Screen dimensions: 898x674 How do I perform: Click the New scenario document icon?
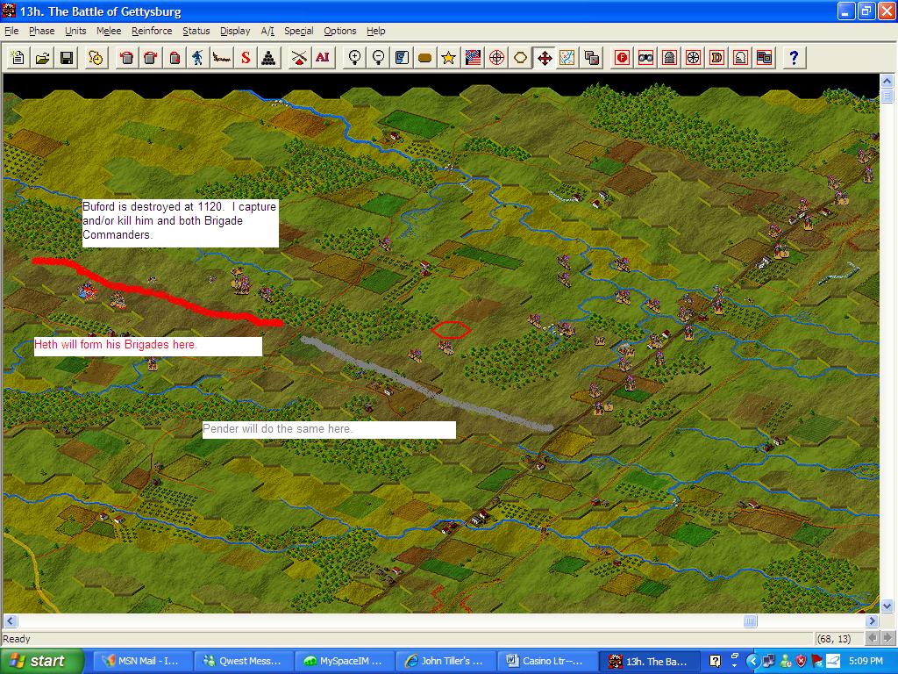(18, 58)
